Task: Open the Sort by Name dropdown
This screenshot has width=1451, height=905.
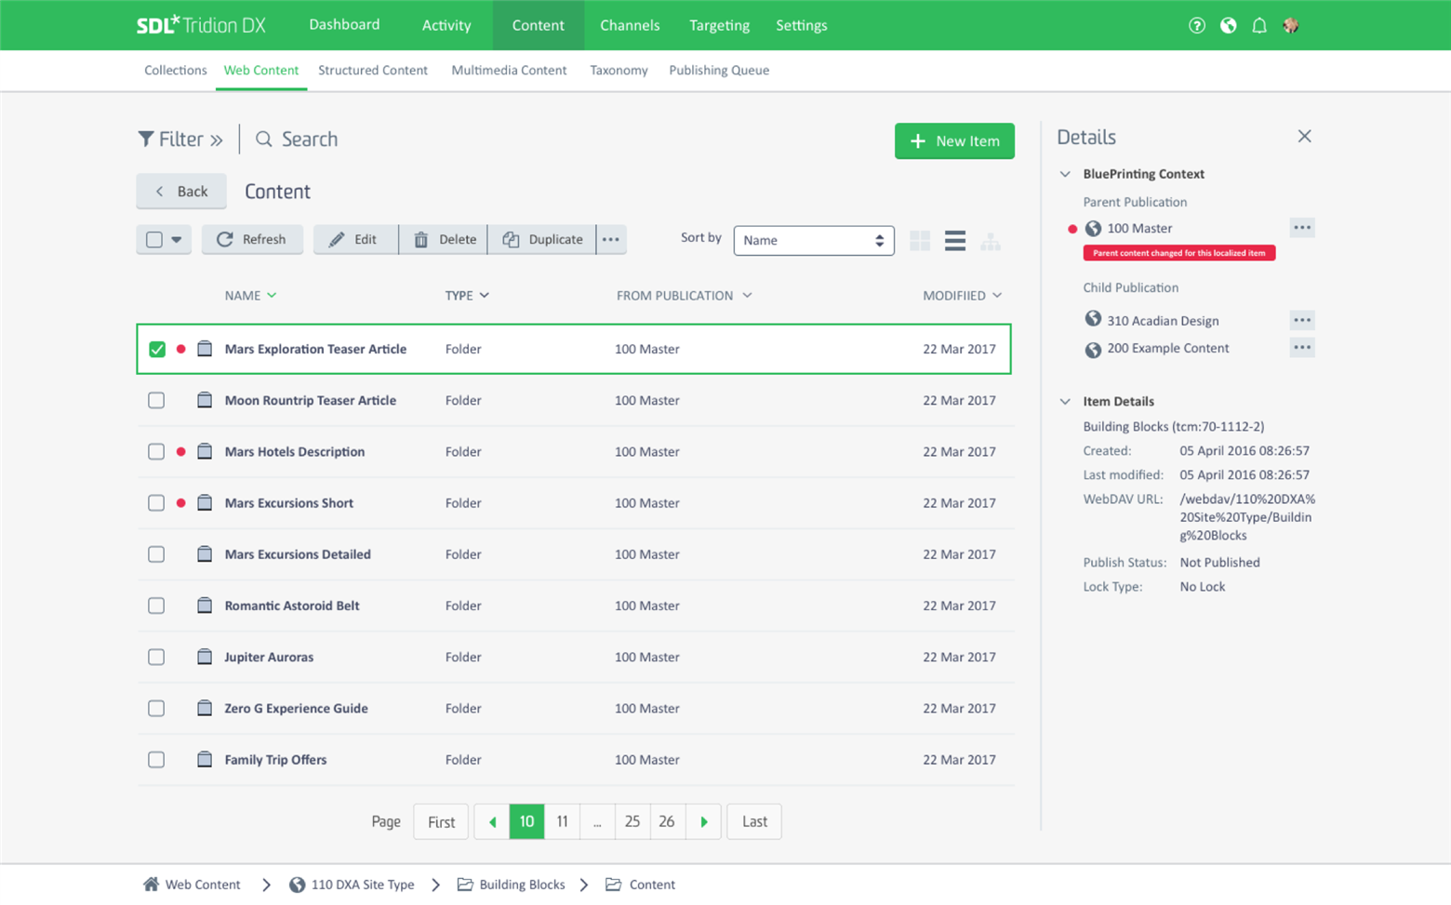Action: tap(814, 240)
